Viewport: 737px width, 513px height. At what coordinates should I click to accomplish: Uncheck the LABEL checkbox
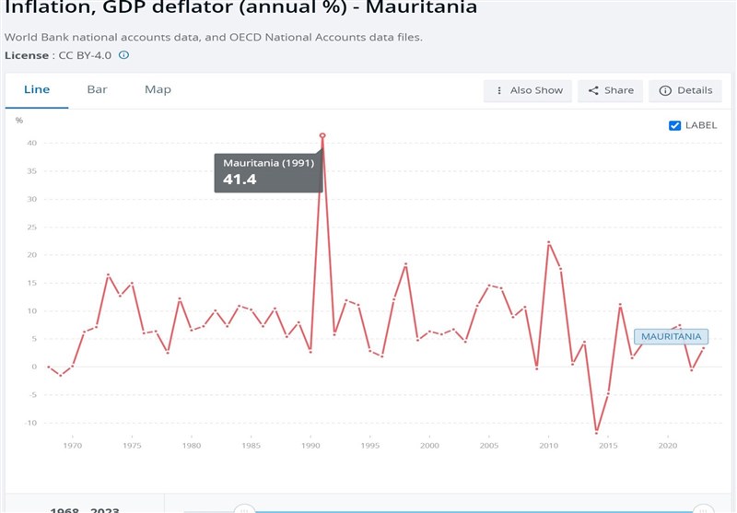pyautogui.click(x=674, y=125)
